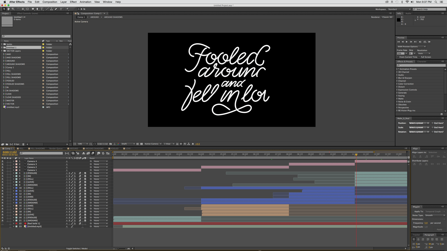Jump to the first frame in Preview panel
This screenshot has height=251, width=447.
[x=398, y=42]
